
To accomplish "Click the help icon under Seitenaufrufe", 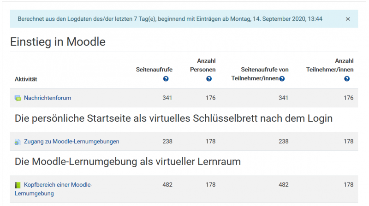I will pos(166,79).
